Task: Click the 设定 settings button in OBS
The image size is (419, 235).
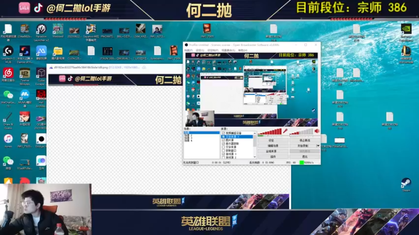Action: click(273, 140)
